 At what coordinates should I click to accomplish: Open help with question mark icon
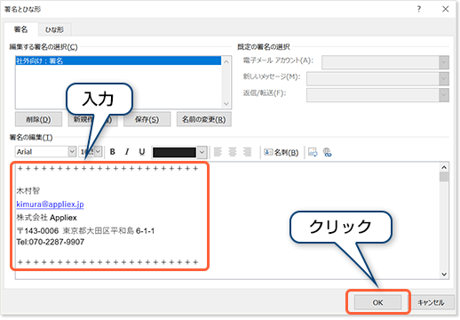[x=419, y=9]
